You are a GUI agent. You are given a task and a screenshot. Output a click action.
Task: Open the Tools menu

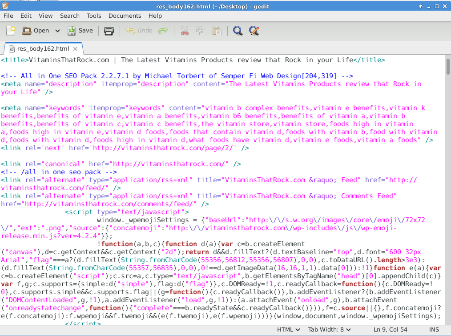pos(94,16)
